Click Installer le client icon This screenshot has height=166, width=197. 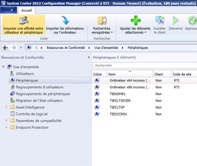[x=160, y=20]
